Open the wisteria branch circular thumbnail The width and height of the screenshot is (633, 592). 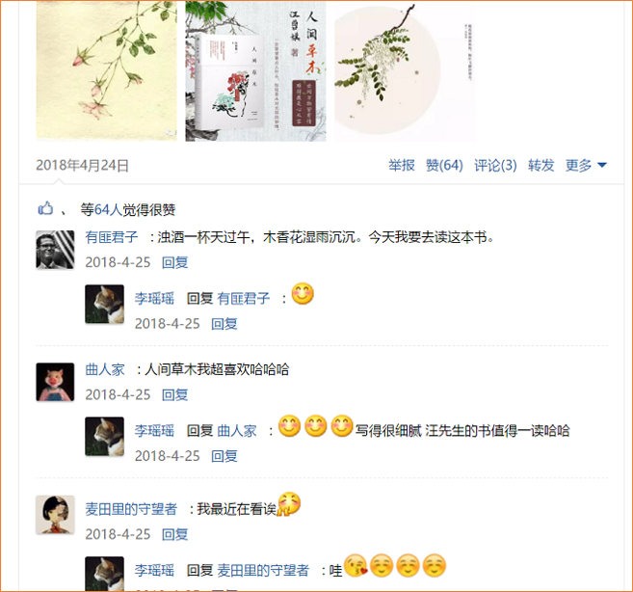coord(405,70)
